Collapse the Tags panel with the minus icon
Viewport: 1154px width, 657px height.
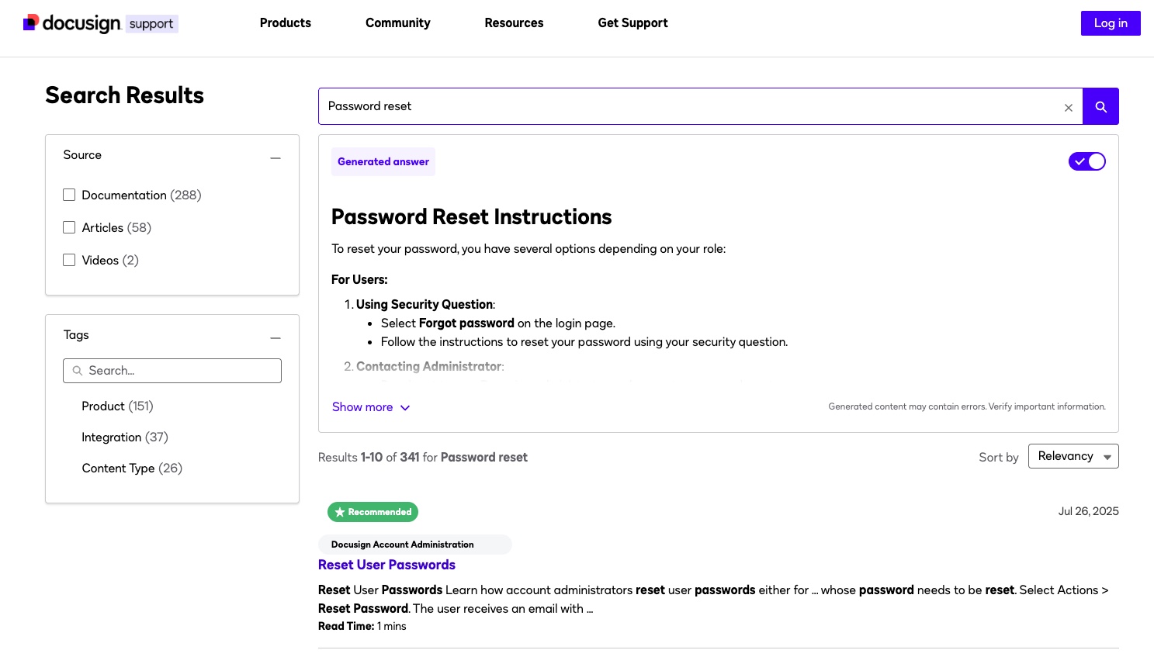click(276, 337)
